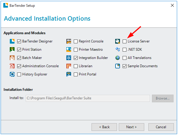Enable the Print Portal checkbox
This screenshot has width=178, height=135.
point(76,75)
